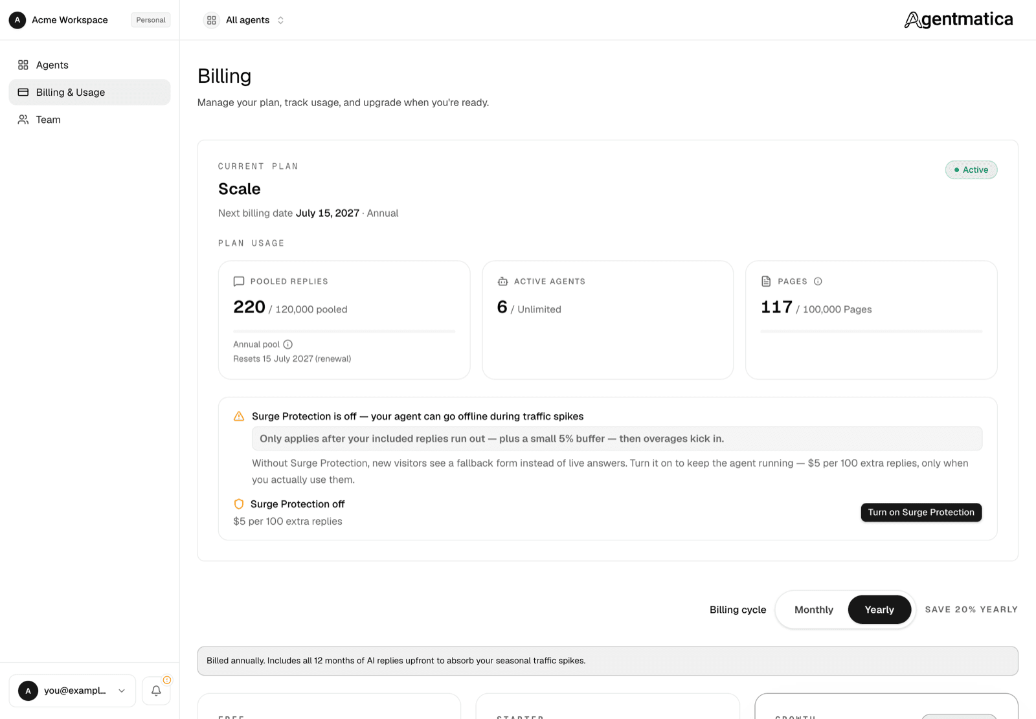
Task: Click the Personal workspace badge
Action: coord(151,20)
